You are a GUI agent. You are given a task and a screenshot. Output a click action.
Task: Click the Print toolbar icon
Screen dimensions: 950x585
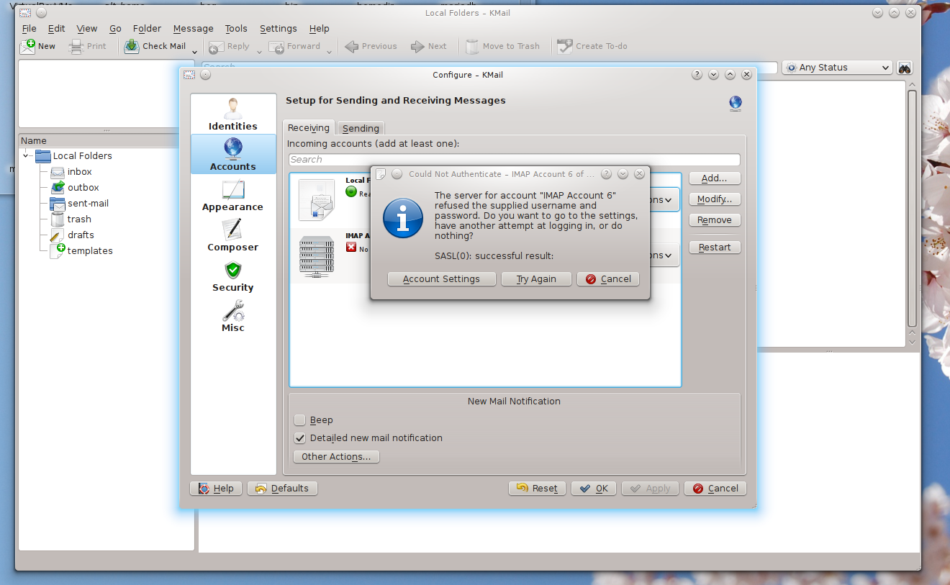(76, 46)
